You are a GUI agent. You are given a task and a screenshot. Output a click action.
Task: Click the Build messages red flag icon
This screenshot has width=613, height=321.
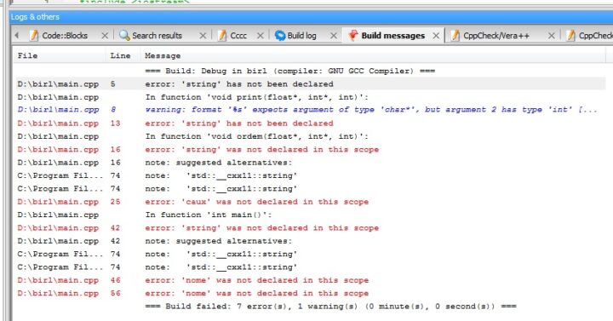(353, 36)
